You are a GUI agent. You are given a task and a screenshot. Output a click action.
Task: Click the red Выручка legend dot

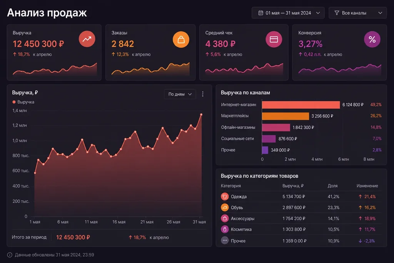pyautogui.click(x=14, y=102)
